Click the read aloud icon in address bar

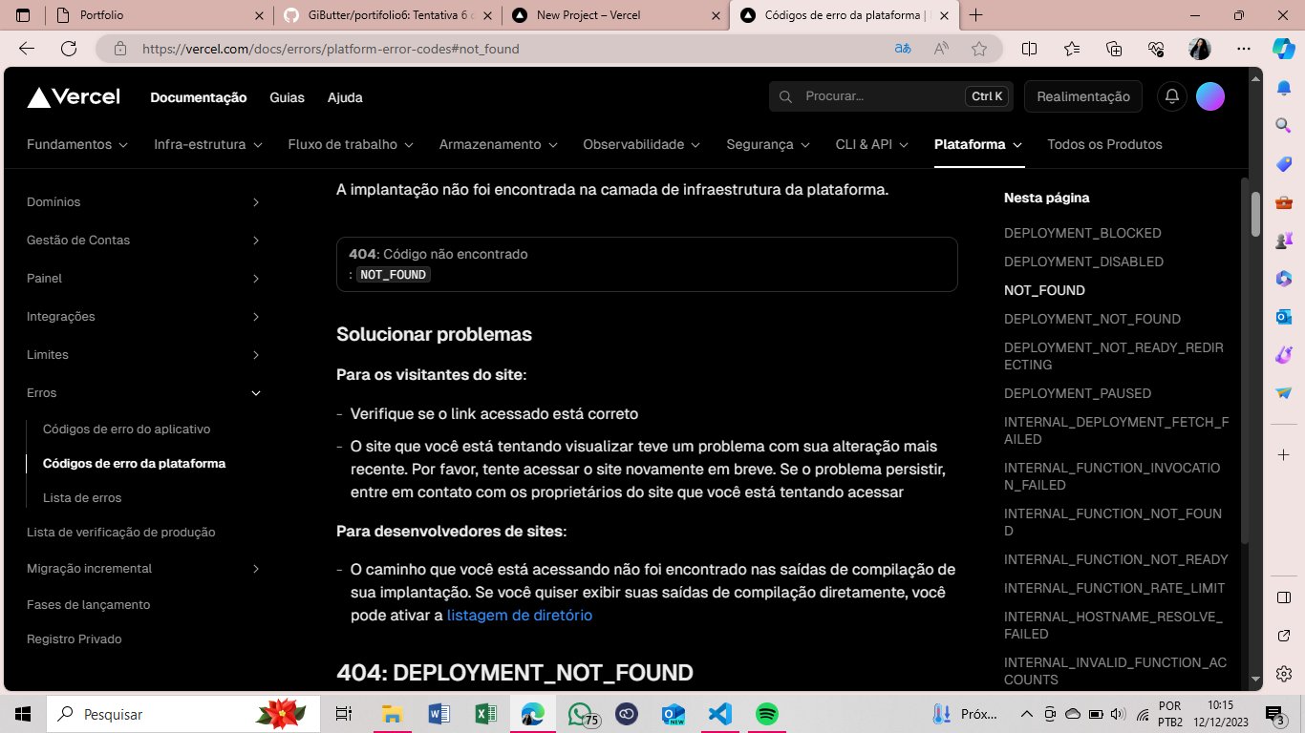pyautogui.click(x=941, y=49)
